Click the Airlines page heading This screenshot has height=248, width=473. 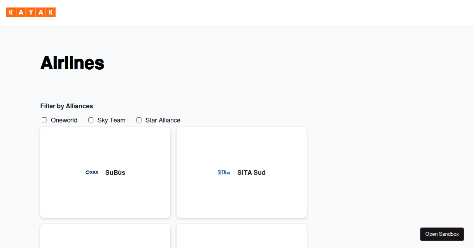coord(72,63)
